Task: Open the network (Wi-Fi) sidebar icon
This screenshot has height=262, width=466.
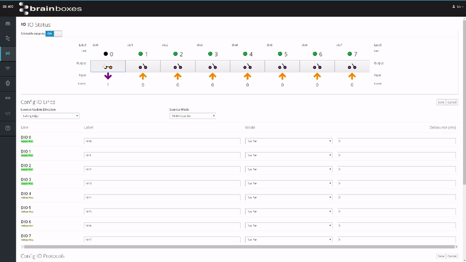Action: click(x=8, y=68)
